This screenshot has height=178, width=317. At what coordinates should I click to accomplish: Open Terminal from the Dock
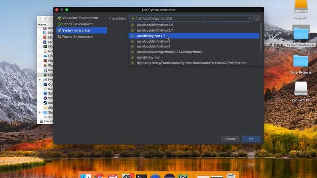click(141, 176)
